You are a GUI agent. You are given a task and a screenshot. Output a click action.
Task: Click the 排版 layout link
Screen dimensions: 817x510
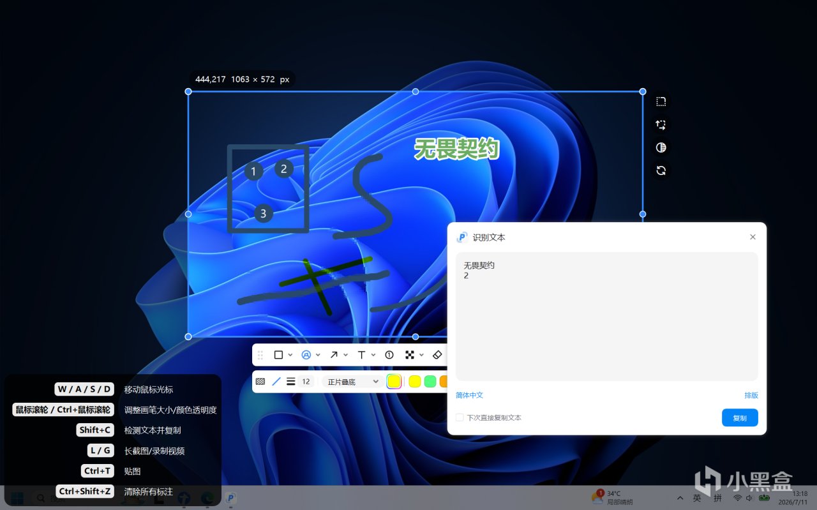coord(751,395)
